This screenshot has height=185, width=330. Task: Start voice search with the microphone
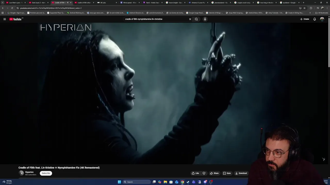(x=205, y=19)
